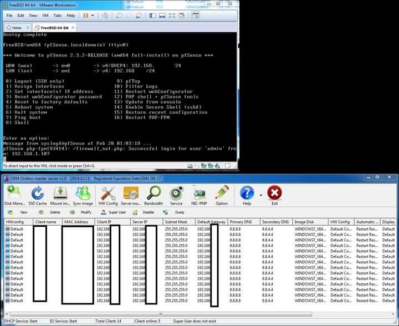
Task: Expand the power options dropdown arrow
Action: pos(93,16)
